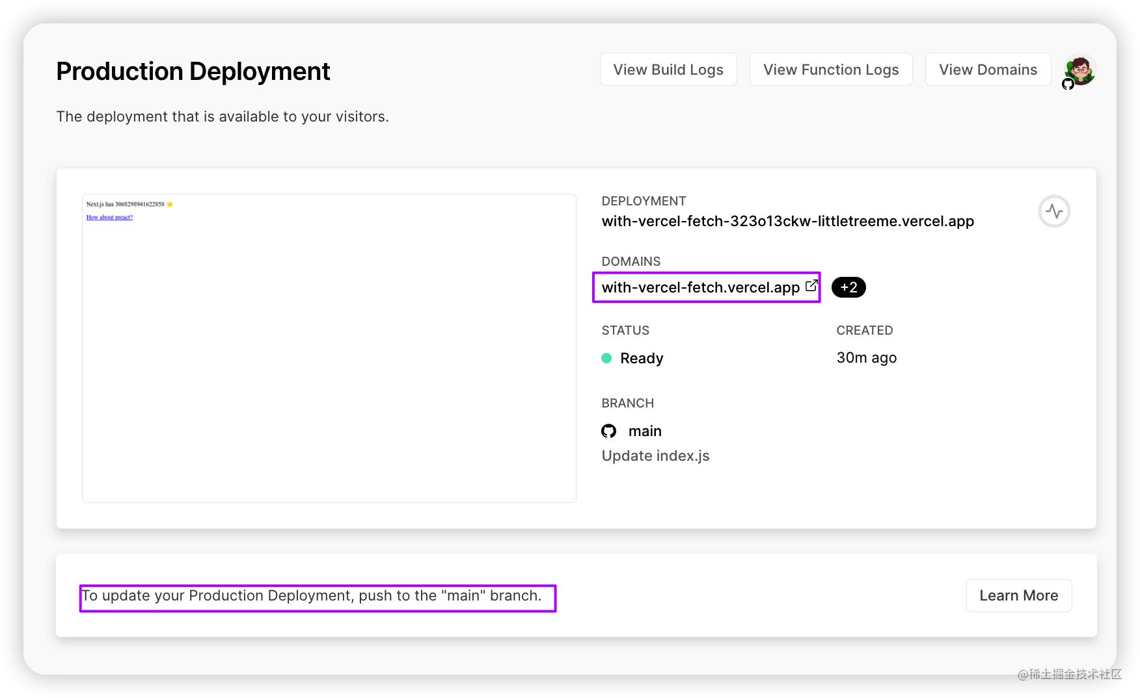
Task: Click View Function Logs
Action: pyautogui.click(x=831, y=69)
